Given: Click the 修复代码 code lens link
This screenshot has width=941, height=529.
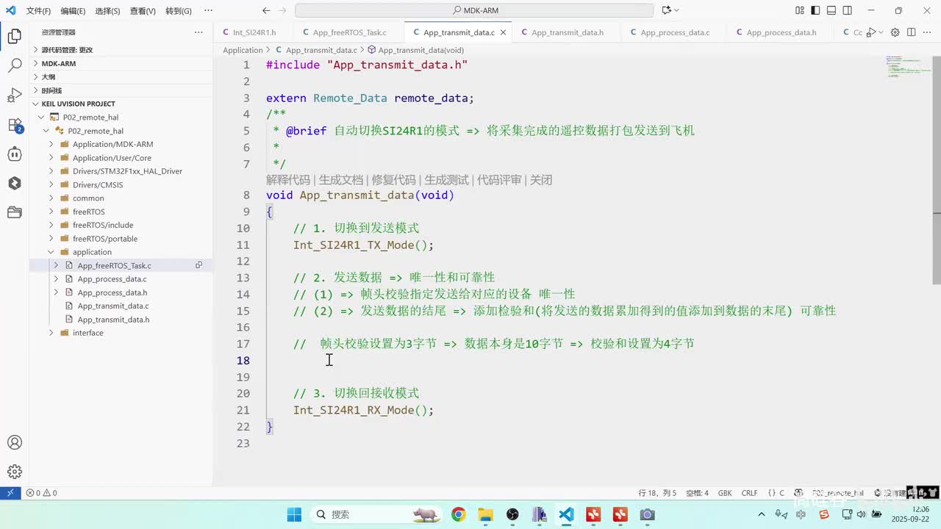Looking at the screenshot, I should click(x=393, y=180).
